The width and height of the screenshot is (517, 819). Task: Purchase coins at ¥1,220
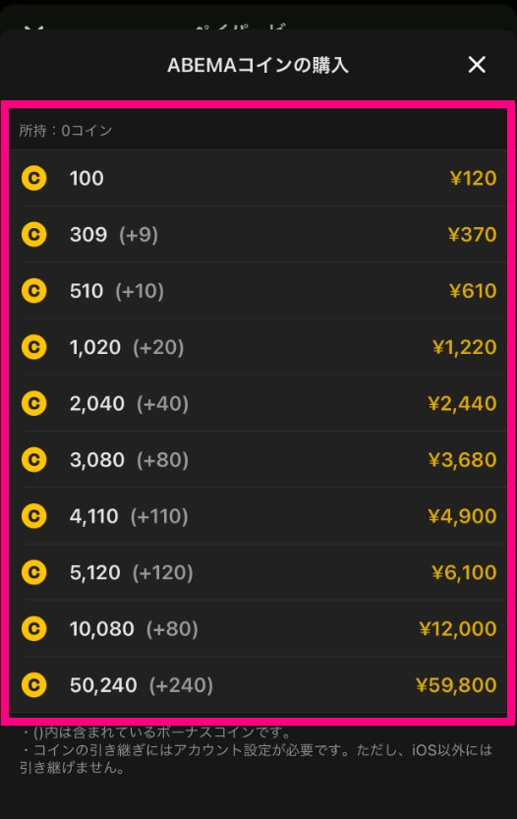pos(464,347)
